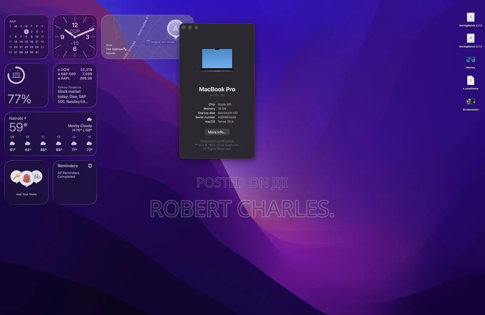Click the Maple Inn Hotel map pin
The image size is (485, 315).
(148, 42)
